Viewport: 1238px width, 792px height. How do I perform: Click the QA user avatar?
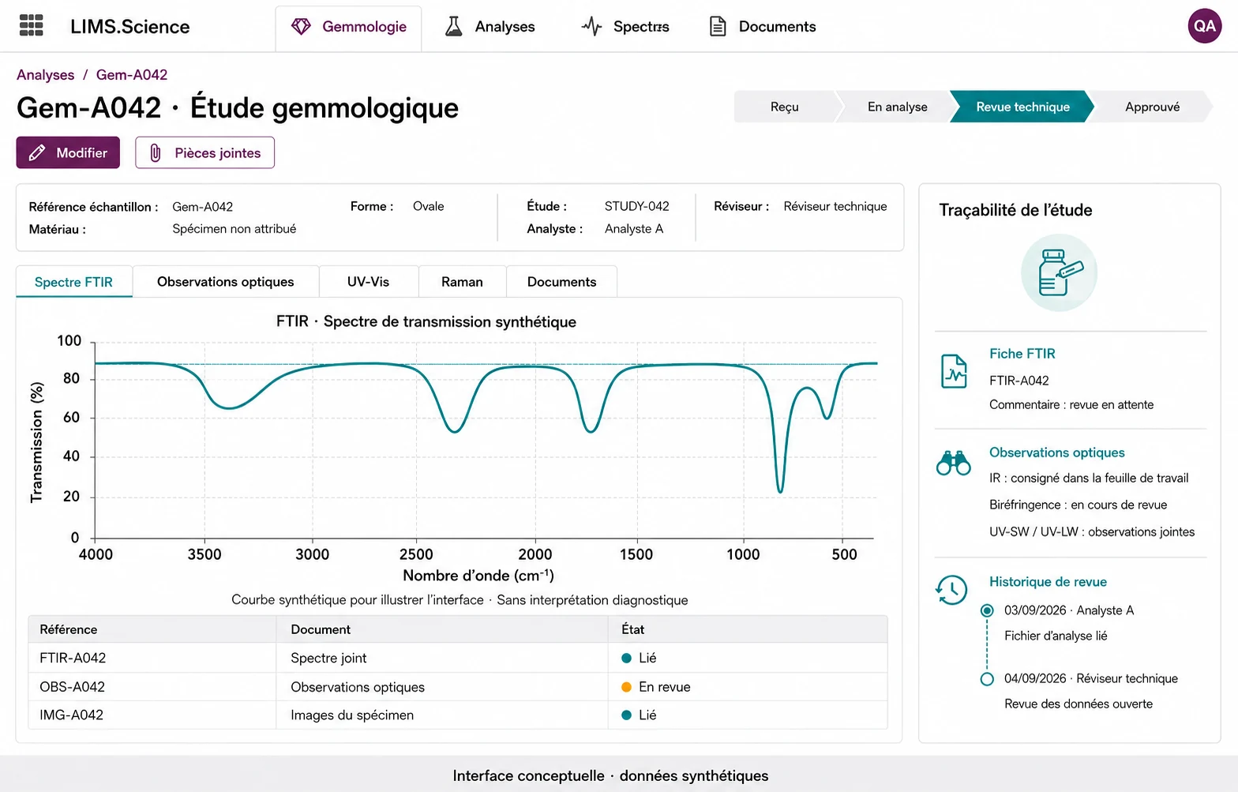(1204, 26)
